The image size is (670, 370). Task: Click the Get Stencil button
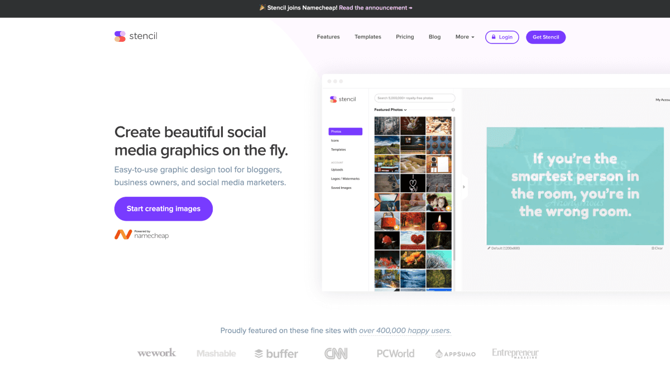[x=546, y=37]
